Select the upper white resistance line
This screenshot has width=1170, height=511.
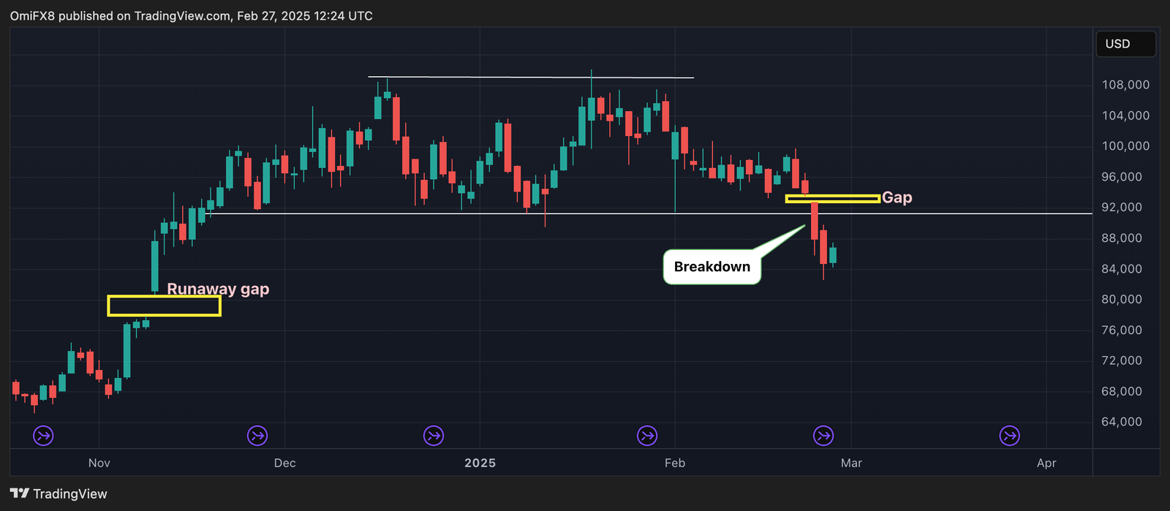pyautogui.click(x=531, y=77)
